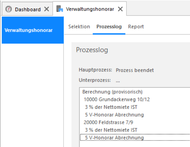Viewport: 190px width, 147px height.
Task: Click the Dashboard gauge icon
Action: pyautogui.click(x=8, y=9)
